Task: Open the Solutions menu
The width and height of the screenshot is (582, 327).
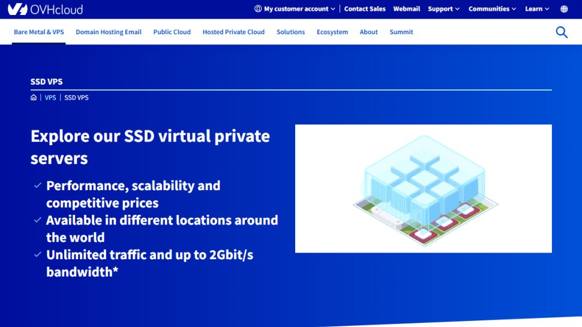Action: tap(290, 32)
